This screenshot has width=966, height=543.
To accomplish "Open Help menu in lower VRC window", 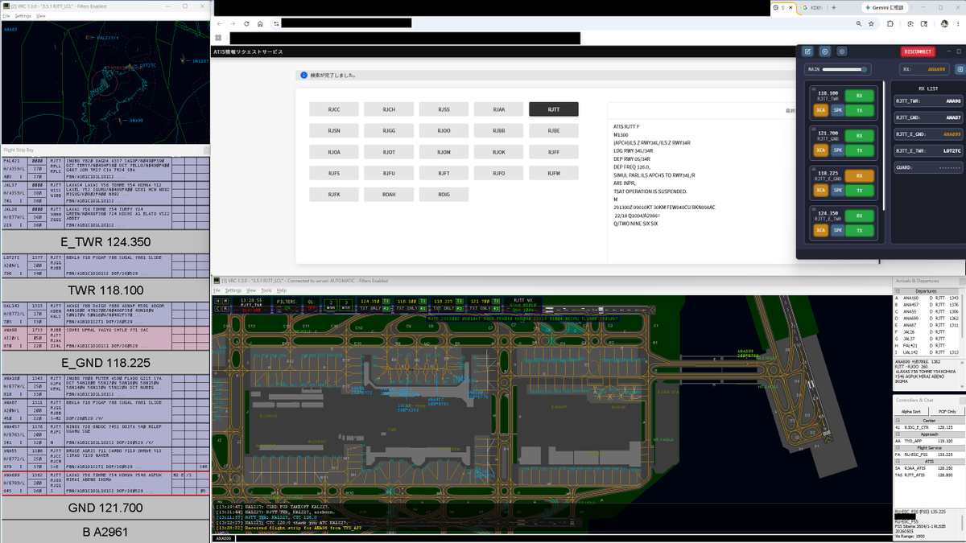I will (282, 290).
